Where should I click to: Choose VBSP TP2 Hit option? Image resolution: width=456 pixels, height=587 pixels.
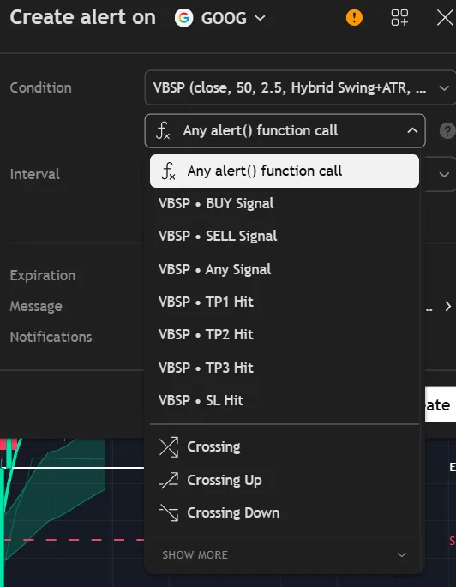[x=285, y=335]
